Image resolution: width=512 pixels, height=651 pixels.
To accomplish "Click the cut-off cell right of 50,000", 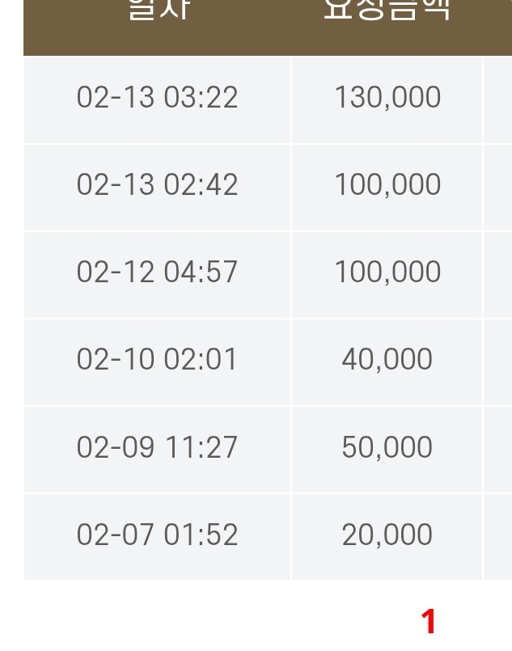I will click(x=498, y=448).
